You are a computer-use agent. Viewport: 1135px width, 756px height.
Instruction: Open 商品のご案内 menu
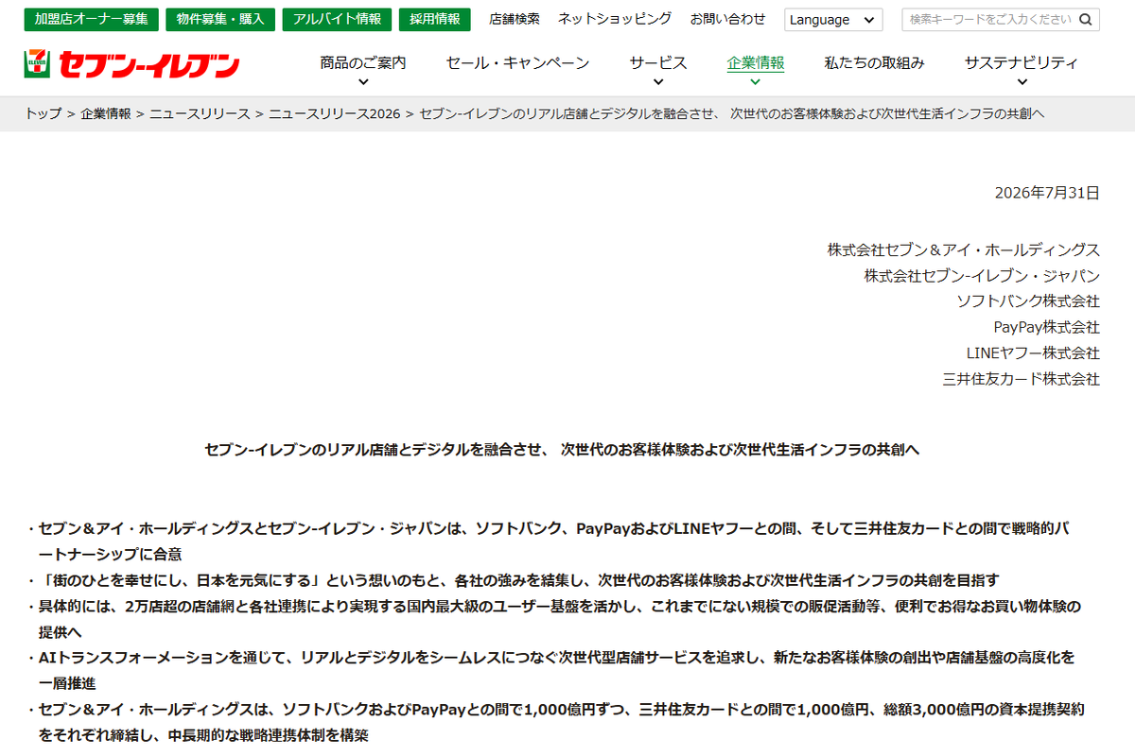tap(363, 63)
